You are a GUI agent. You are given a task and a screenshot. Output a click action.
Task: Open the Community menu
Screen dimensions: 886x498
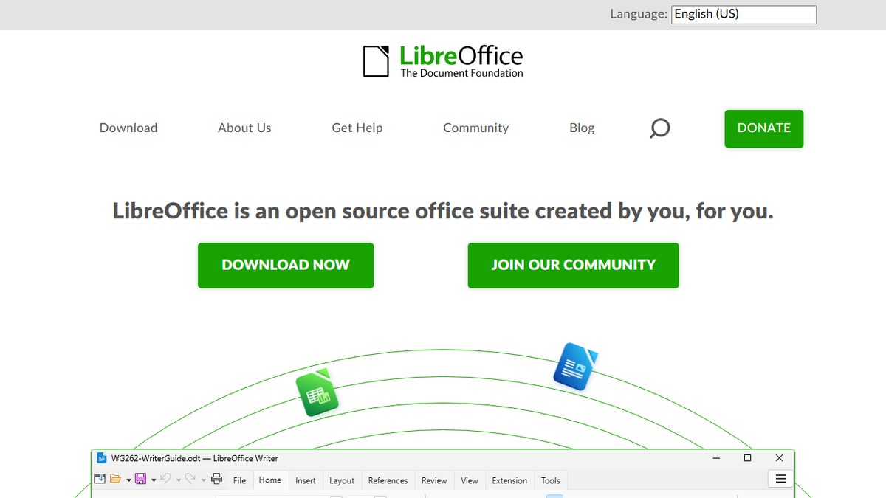pyautogui.click(x=476, y=128)
